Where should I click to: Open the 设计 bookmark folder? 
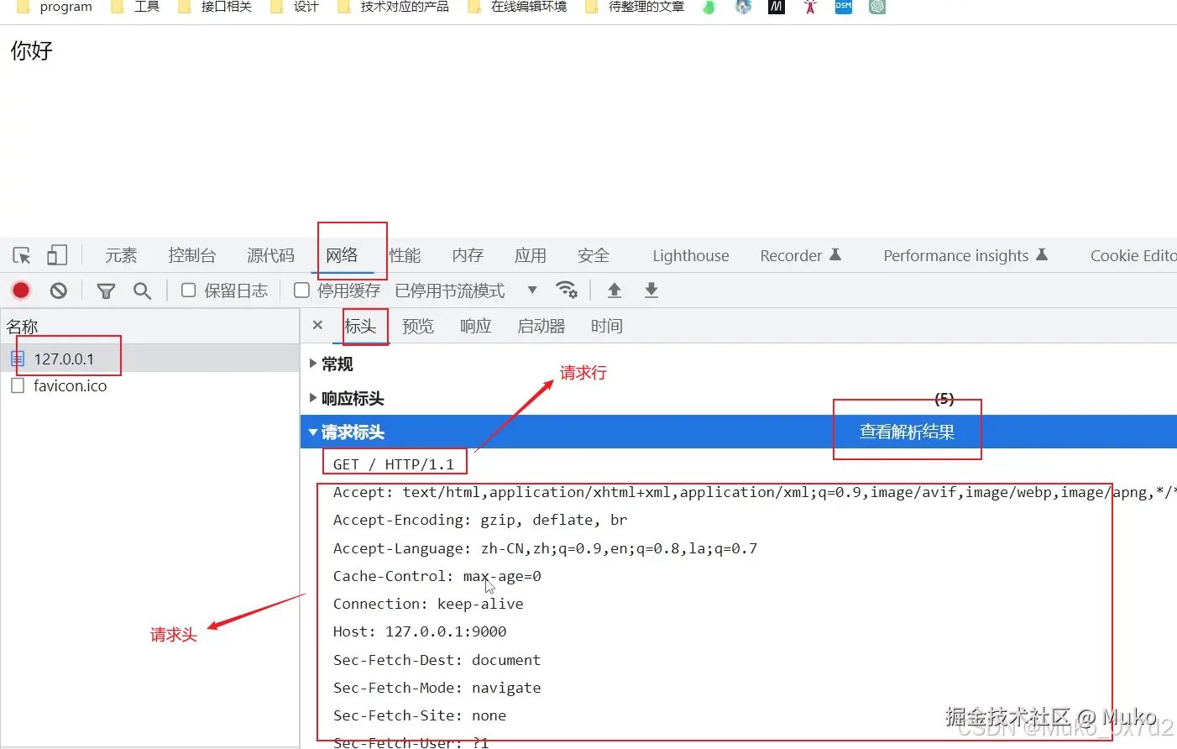[x=295, y=7]
